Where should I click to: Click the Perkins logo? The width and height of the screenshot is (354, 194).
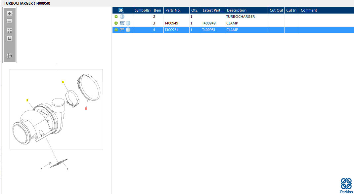click(346, 185)
